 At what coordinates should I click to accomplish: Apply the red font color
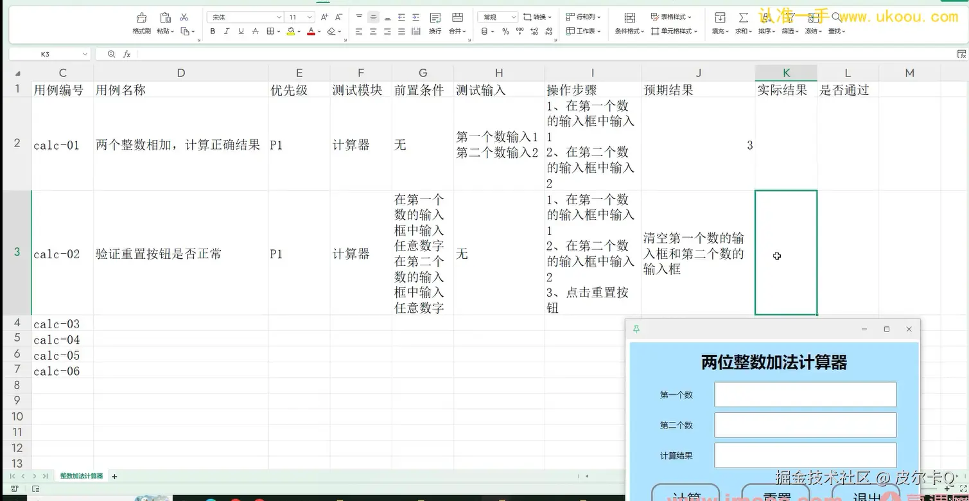tap(311, 31)
